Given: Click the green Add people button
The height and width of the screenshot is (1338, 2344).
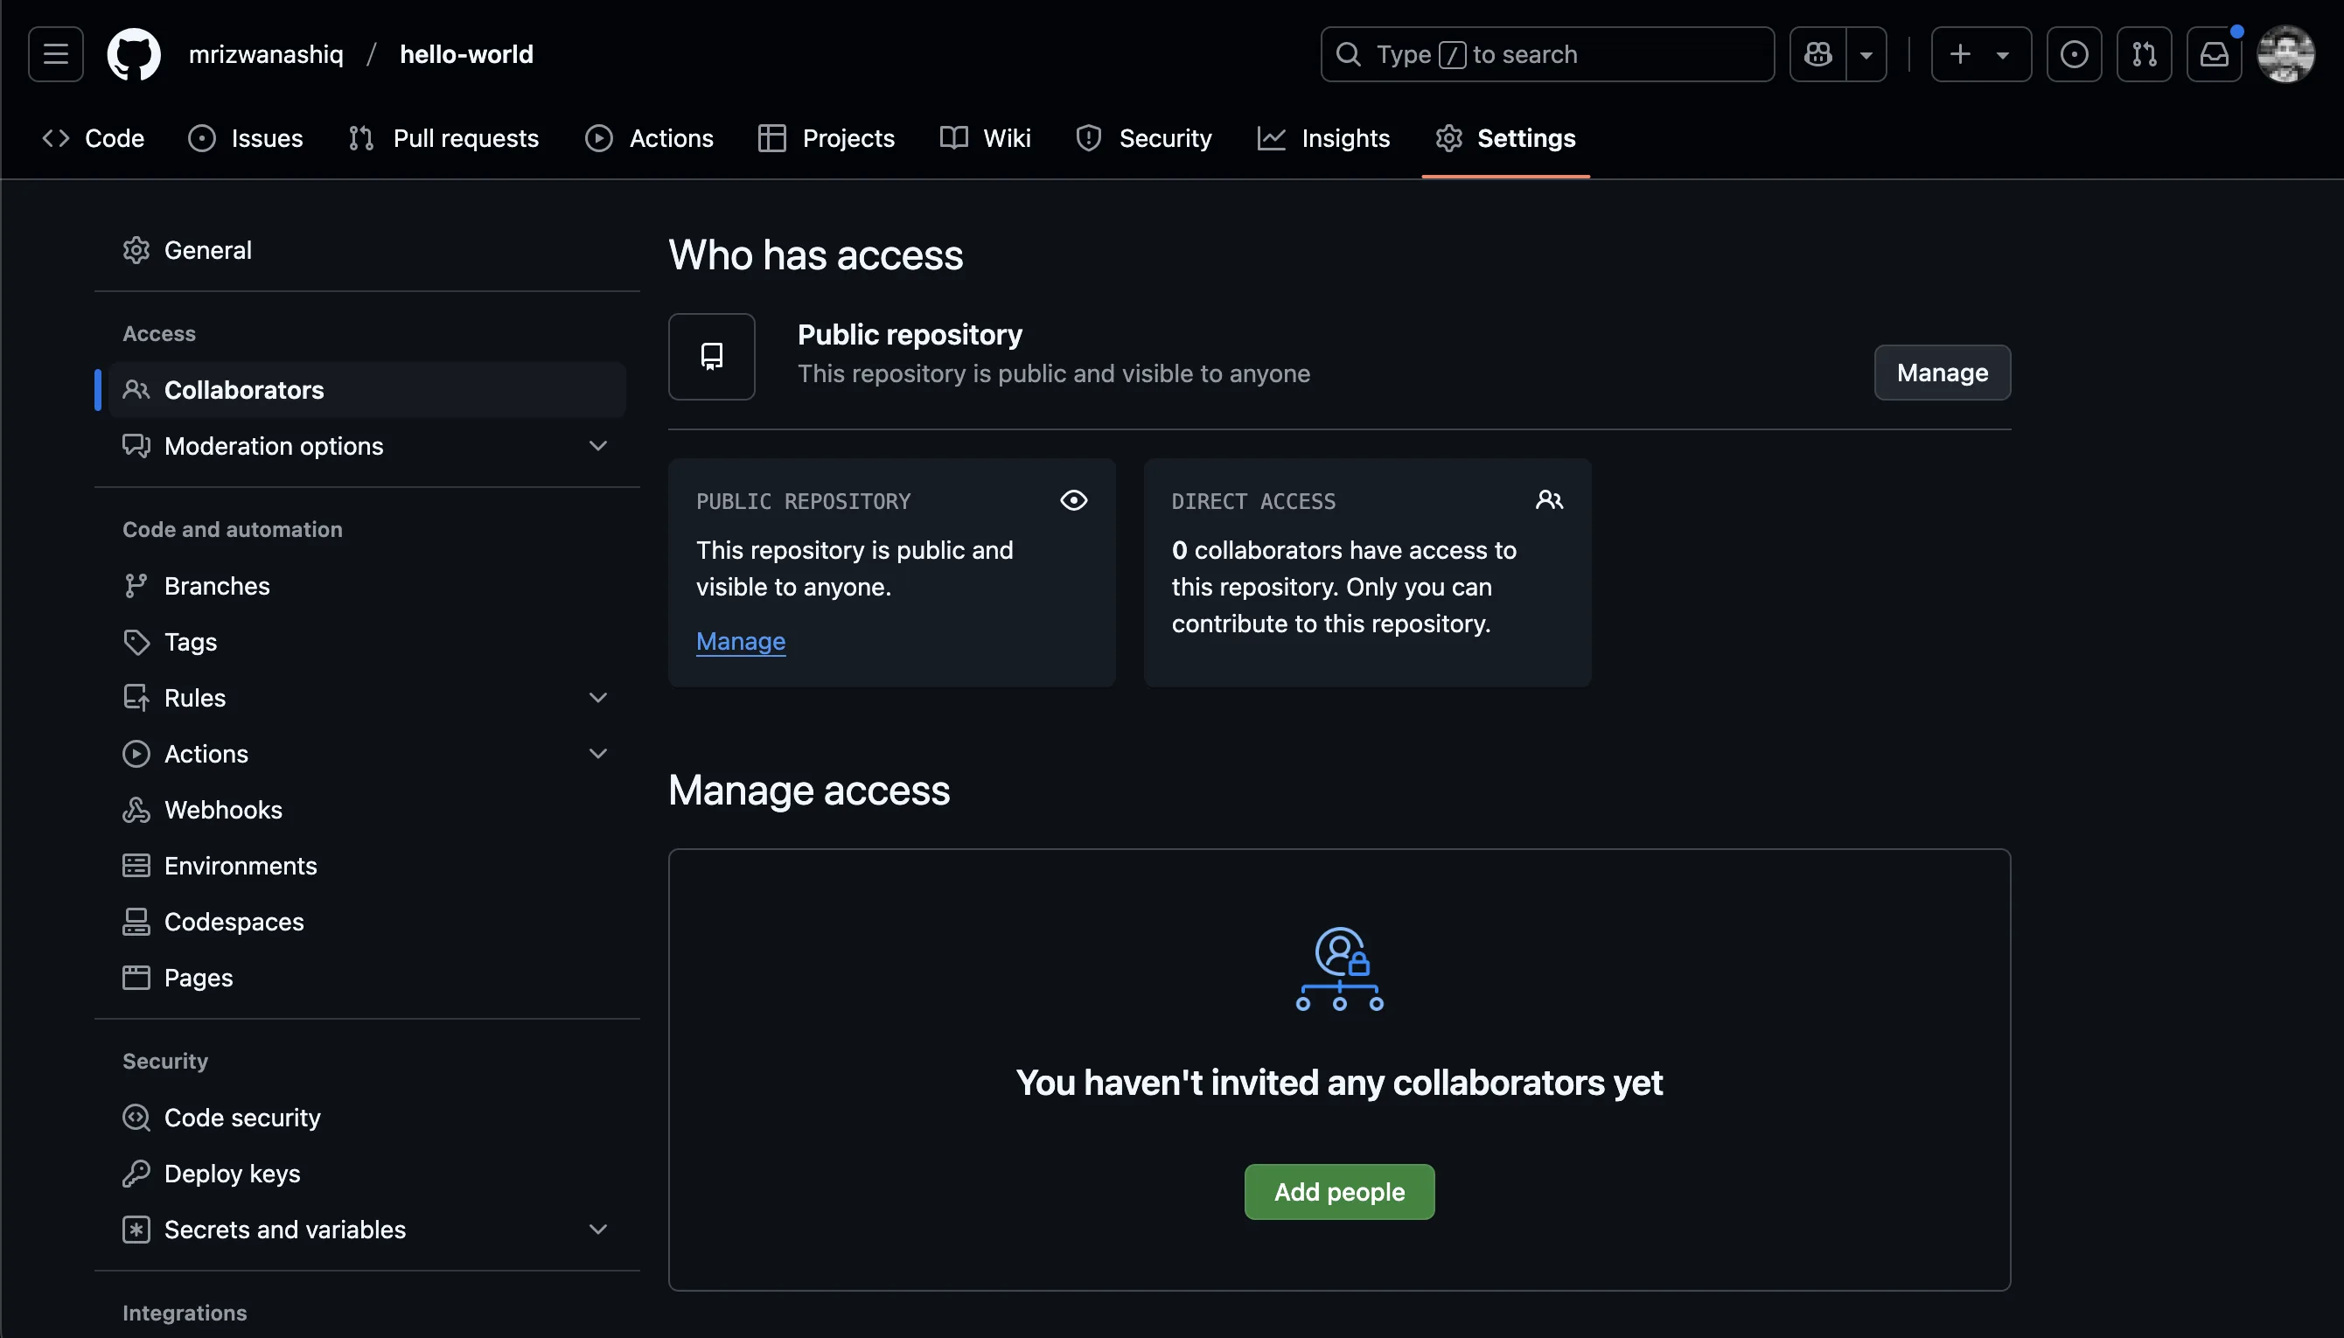Looking at the screenshot, I should point(1340,1192).
